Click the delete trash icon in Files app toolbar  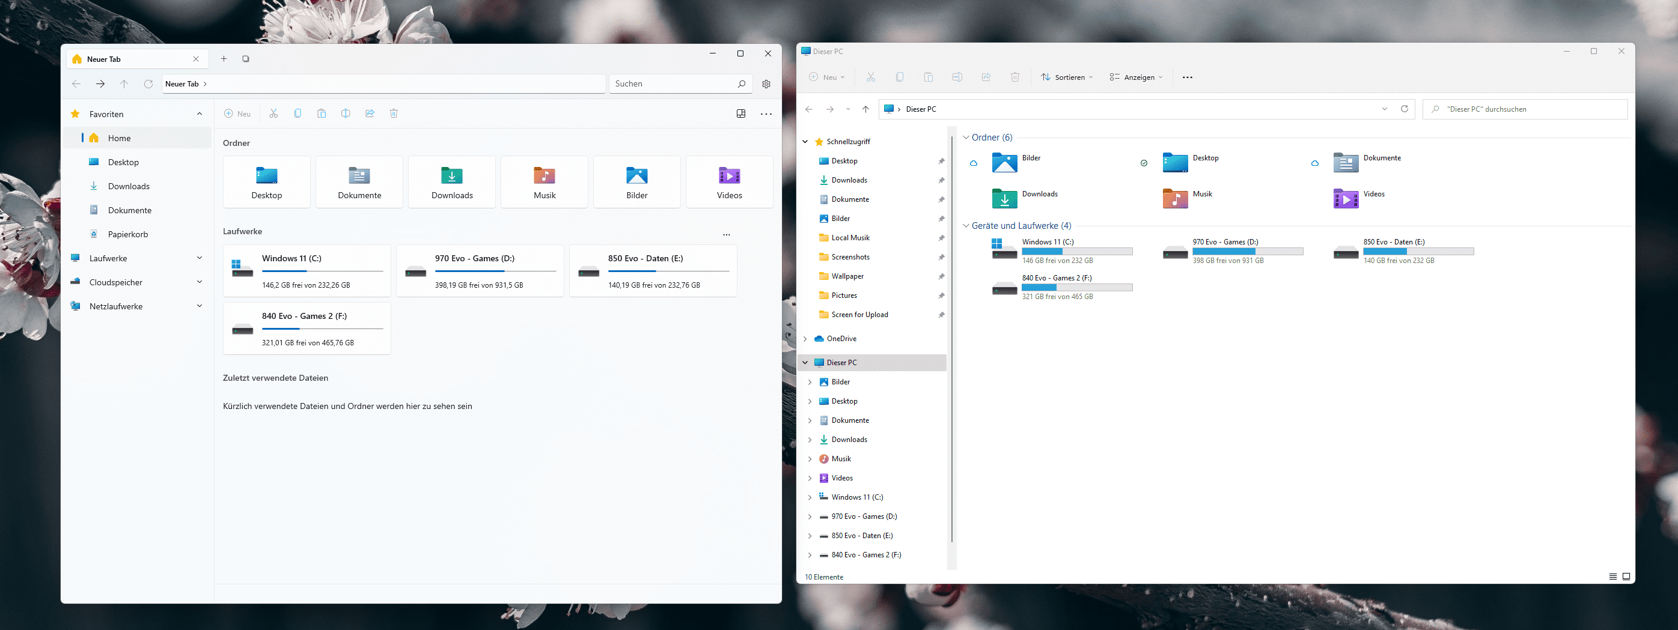(394, 114)
